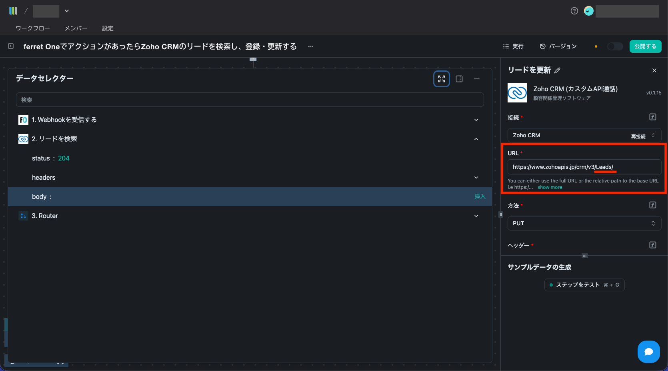The height and width of the screenshot is (371, 668).
Task: Open the ワークフロー tab
Action: point(33,28)
